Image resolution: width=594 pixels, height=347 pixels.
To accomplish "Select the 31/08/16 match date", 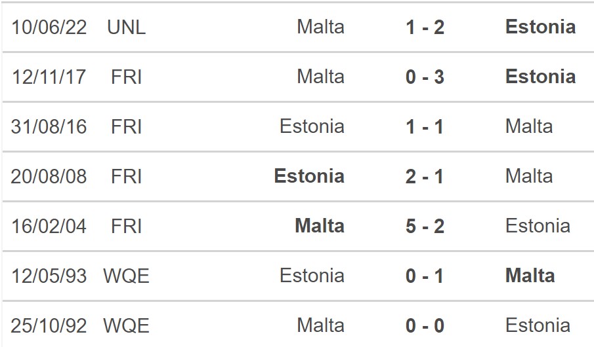I will (x=49, y=126).
